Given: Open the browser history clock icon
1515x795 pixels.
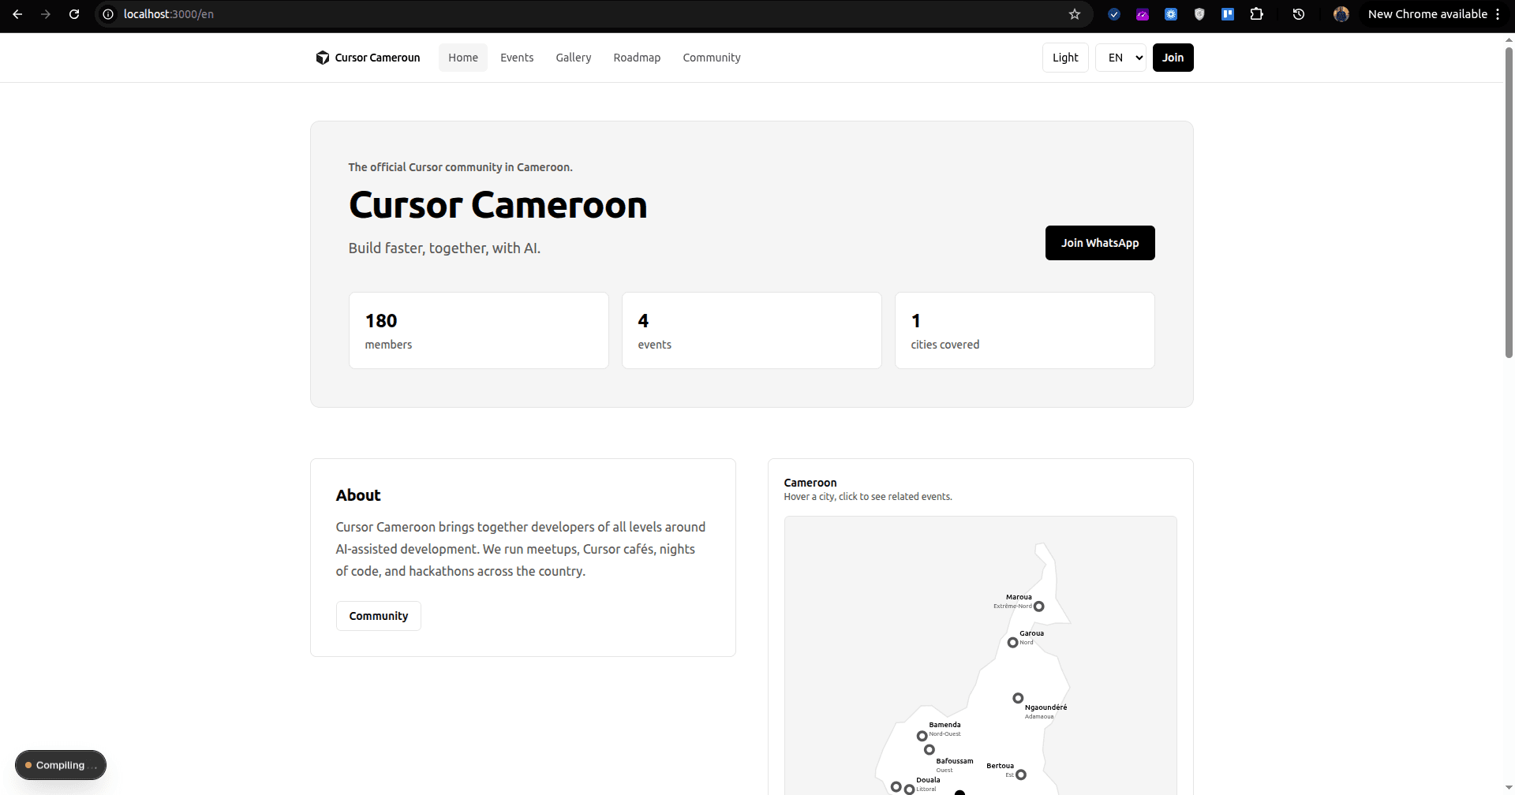Looking at the screenshot, I should (x=1299, y=14).
